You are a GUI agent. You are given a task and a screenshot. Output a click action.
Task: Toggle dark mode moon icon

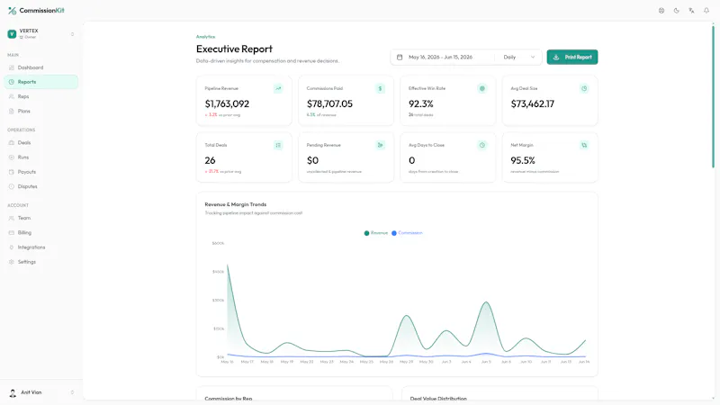(677, 11)
